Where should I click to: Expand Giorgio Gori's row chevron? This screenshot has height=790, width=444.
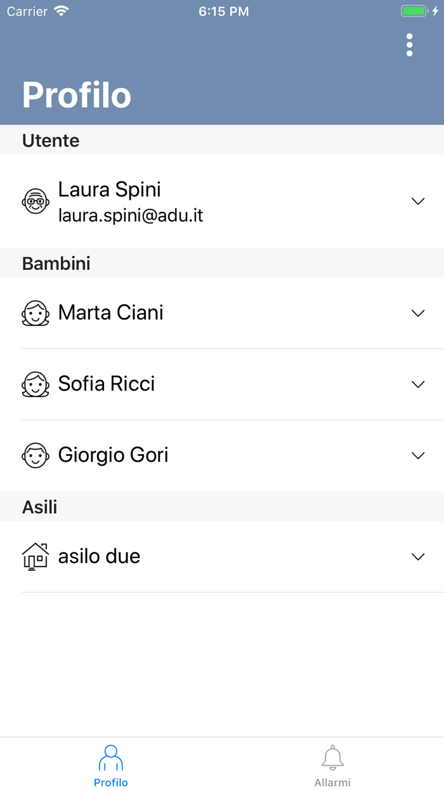(418, 455)
